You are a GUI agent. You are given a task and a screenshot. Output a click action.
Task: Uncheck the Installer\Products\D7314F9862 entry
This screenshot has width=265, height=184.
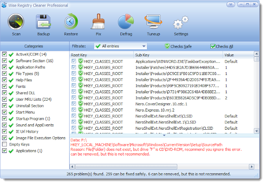pos(74,92)
